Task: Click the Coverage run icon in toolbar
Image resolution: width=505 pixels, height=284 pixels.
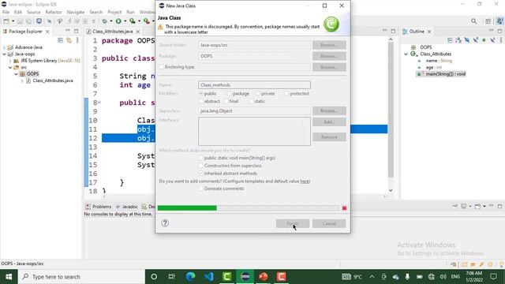Action: (132, 21)
